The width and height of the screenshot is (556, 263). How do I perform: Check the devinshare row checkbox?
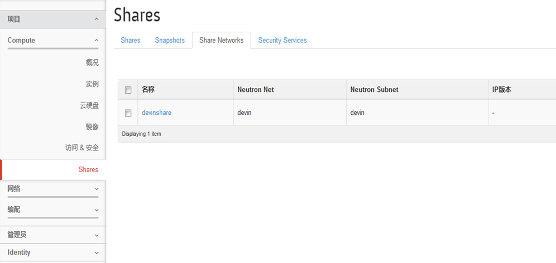[x=128, y=113]
